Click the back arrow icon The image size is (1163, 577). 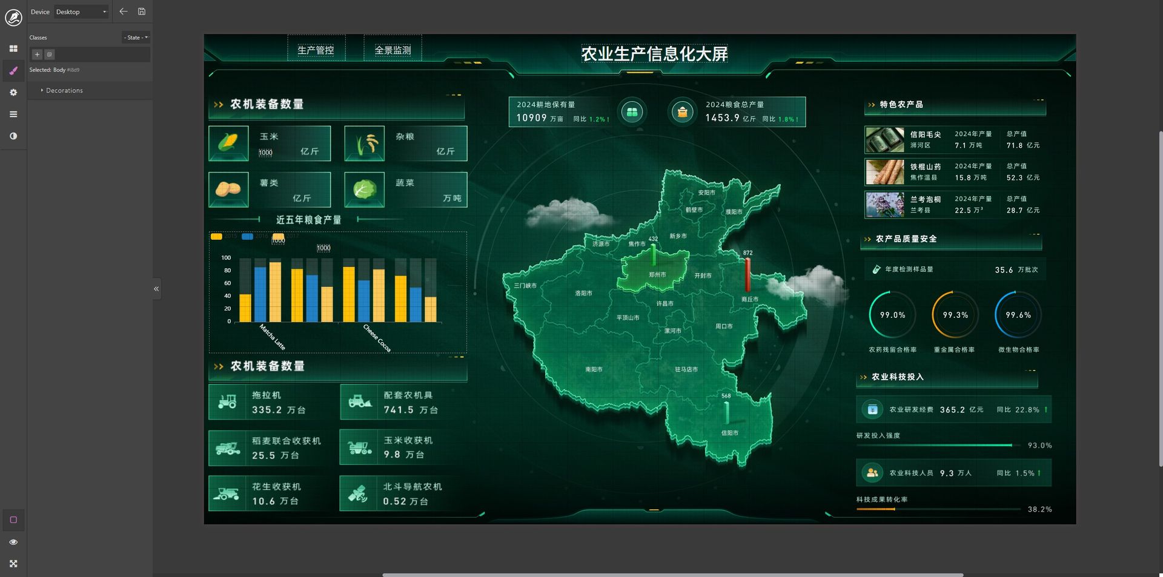click(124, 12)
